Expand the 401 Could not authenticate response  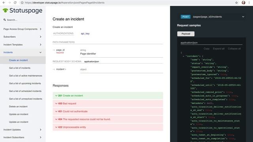[x=108, y=111]
